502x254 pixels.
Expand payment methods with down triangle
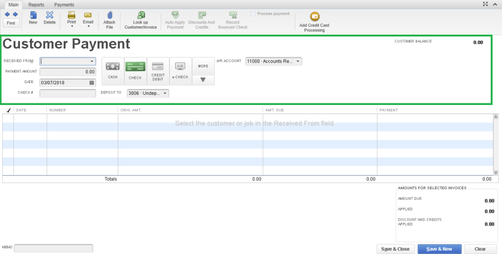pos(203,80)
